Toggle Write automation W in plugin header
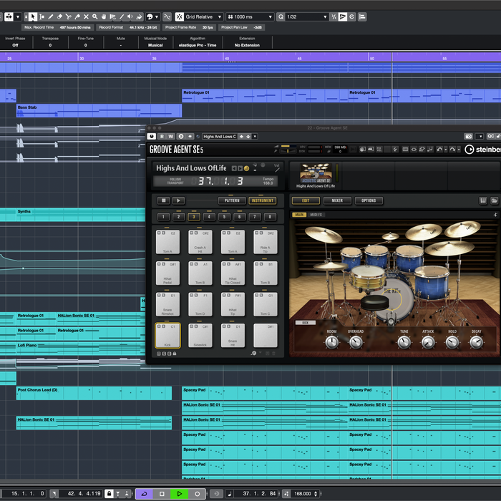Screen dimensions: 501x501 tap(171, 137)
